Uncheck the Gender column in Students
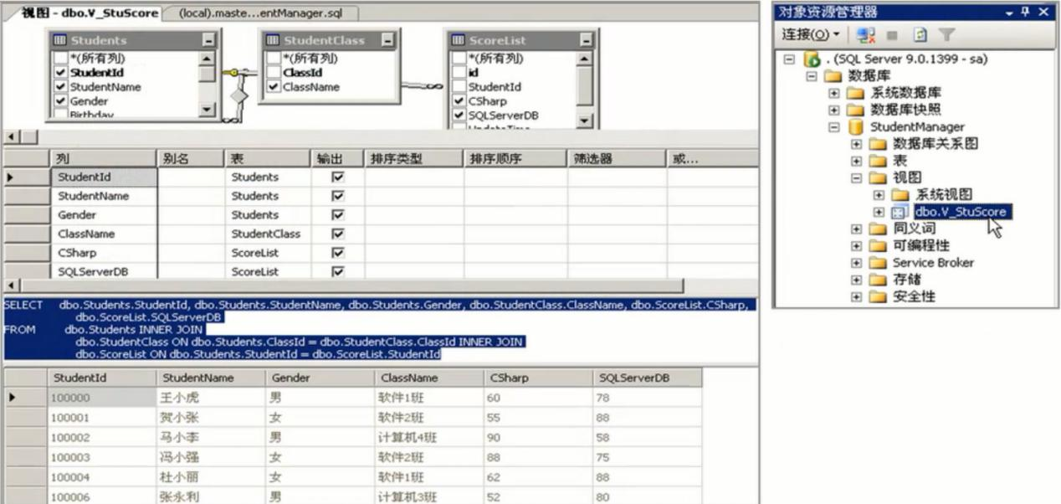This screenshot has width=1061, height=504. 60,101
